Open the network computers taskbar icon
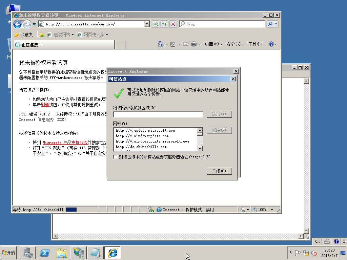This screenshot has width=347, height=260. [x=79, y=253]
